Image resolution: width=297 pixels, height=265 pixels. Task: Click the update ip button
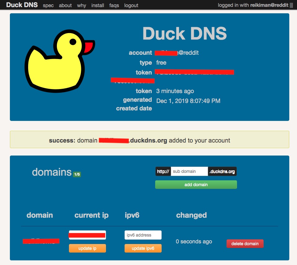(87, 248)
